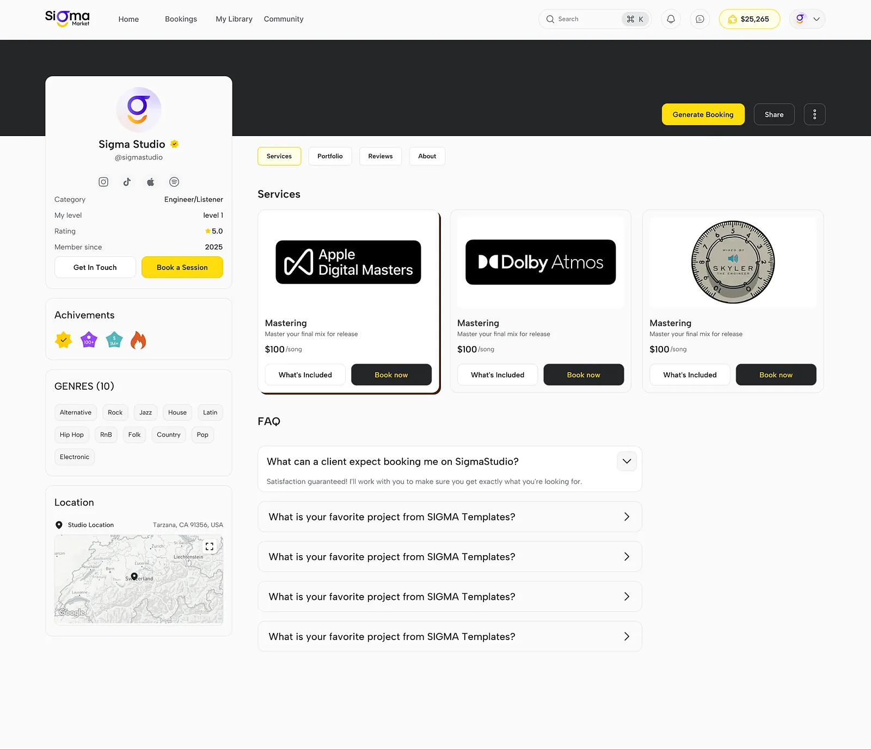Open the account avatar dropdown in header

click(807, 19)
